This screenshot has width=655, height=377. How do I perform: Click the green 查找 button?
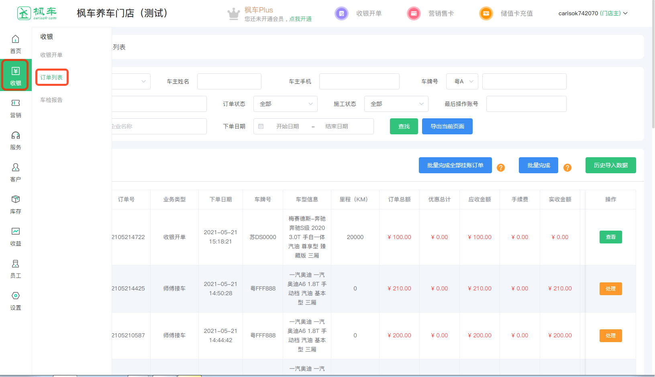(404, 126)
